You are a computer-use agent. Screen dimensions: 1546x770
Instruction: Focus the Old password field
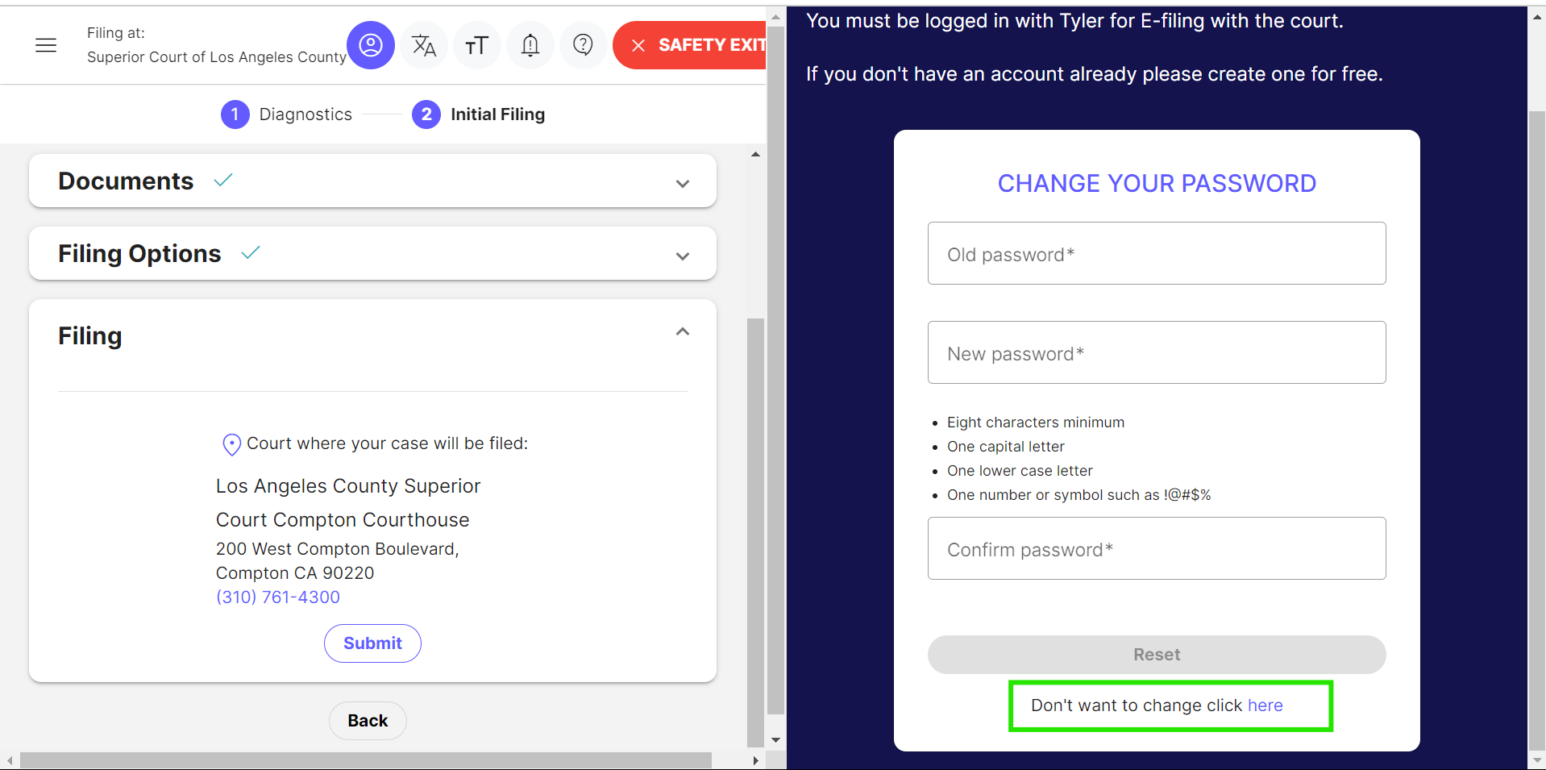pyautogui.click(x=1157, y=253)
